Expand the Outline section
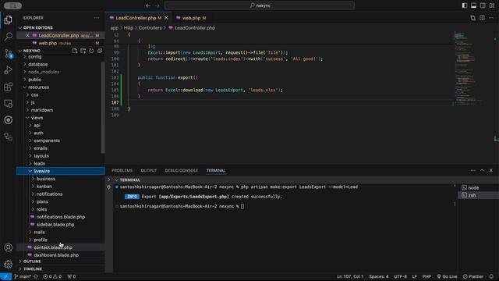The width and height of the screenshot is (499, 281). 61,261
